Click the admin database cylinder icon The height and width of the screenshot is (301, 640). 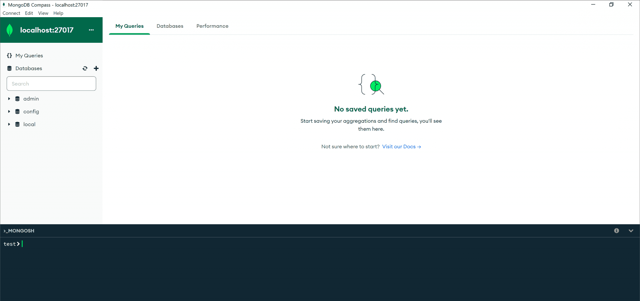[17, 98]
